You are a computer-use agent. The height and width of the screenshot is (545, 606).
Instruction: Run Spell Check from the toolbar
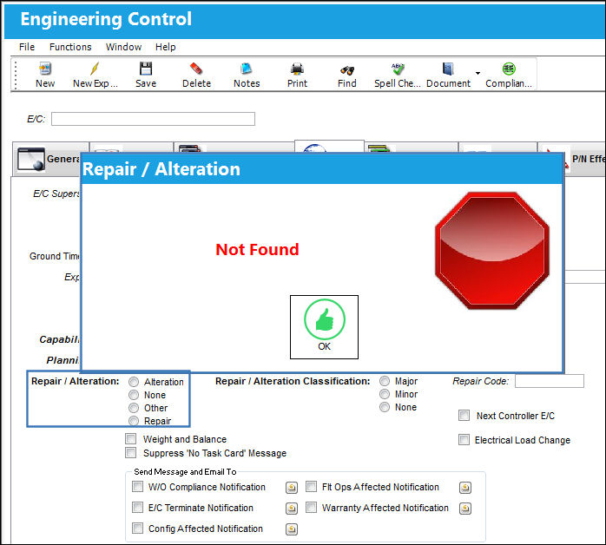pyautogui.click(x=397, y=75)
